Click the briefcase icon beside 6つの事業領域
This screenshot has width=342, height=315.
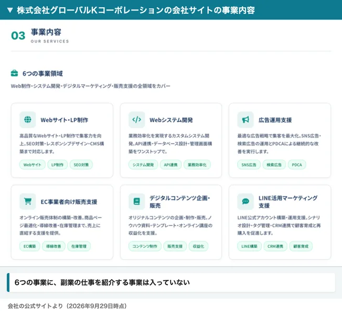(x=14, y=73)
